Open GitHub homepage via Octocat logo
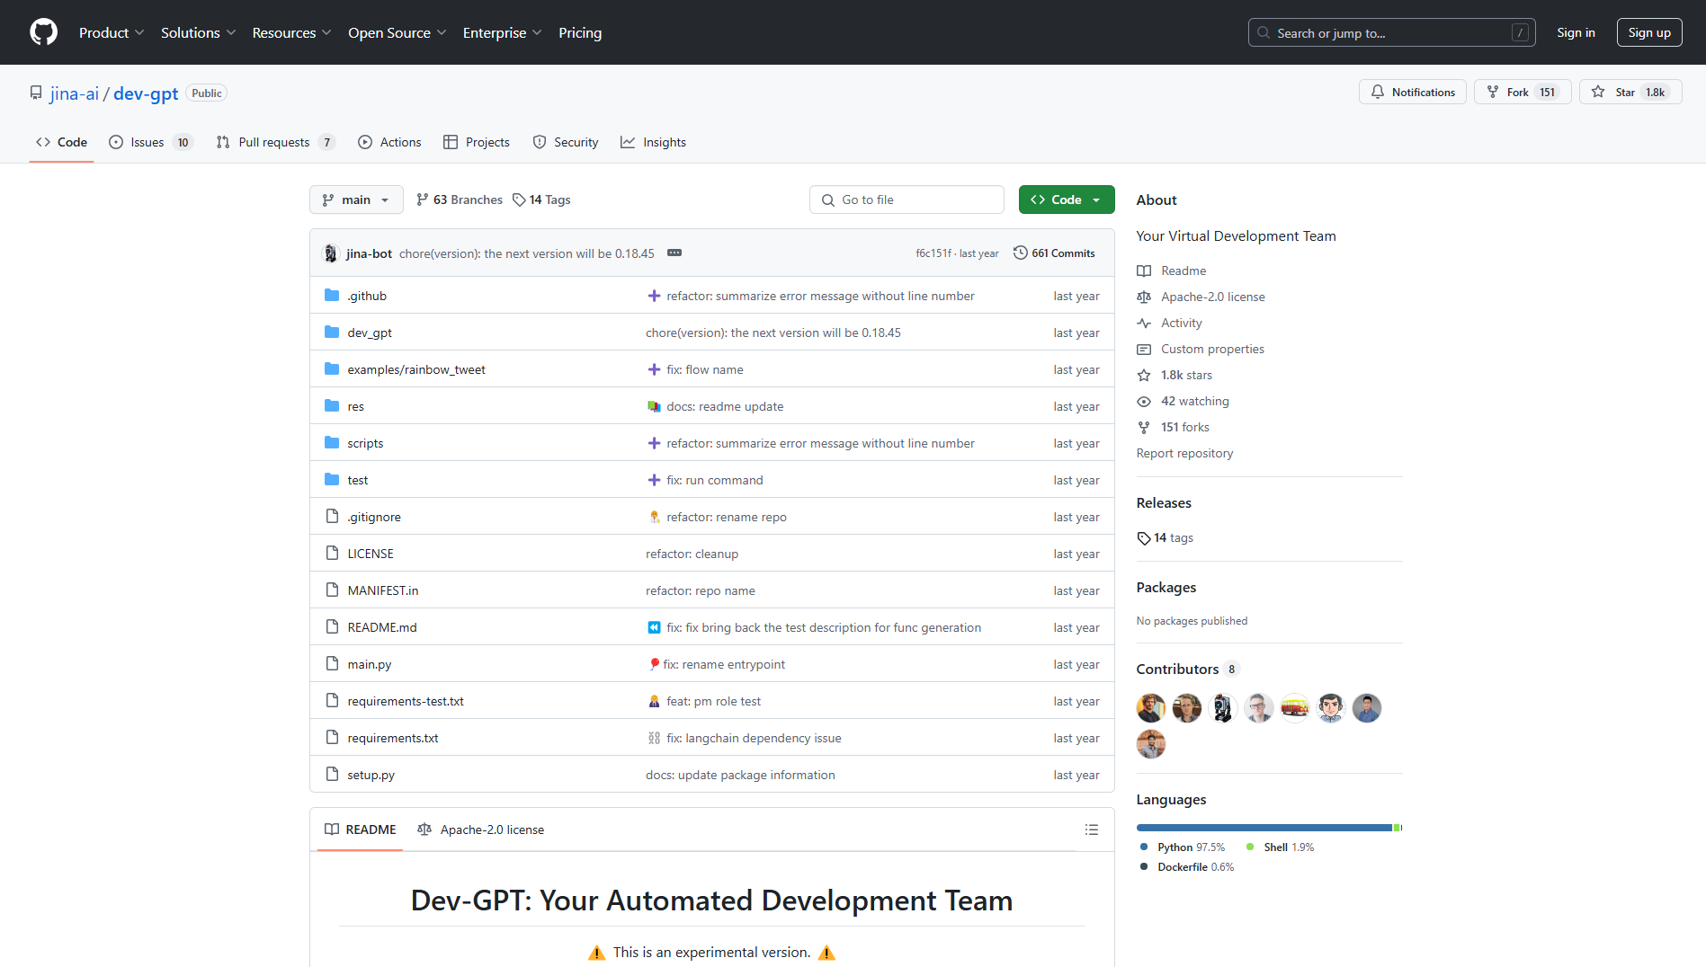The width and height of the screenshot is (1706, 967). tap(43, 32)
